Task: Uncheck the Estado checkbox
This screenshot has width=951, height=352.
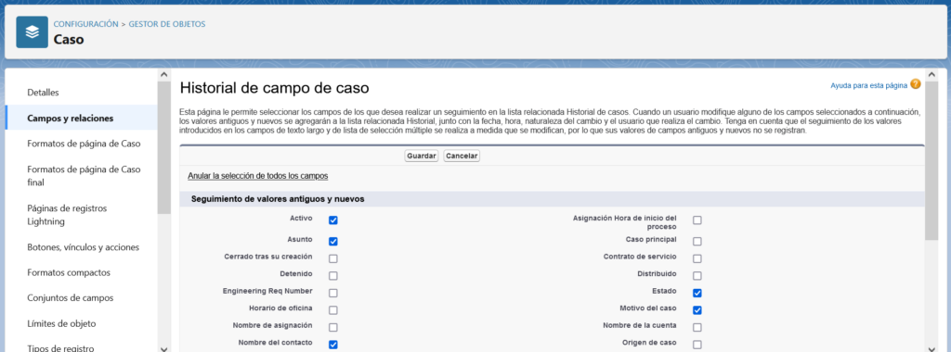Action: 697,294
